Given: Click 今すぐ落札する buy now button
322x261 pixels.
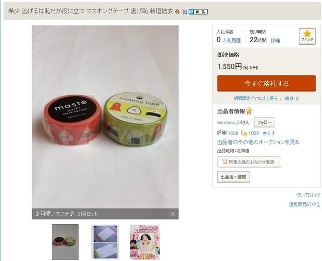Looking at the screenshot, I should coord(266,83).
